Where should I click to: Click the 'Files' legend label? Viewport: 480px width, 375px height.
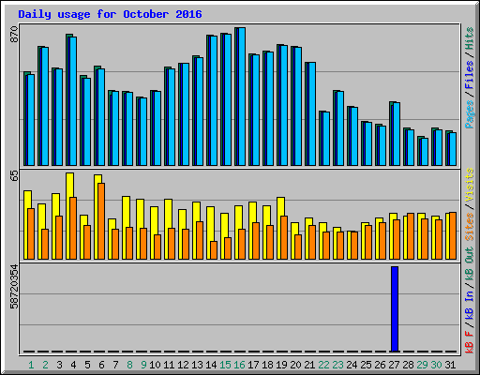pos(469,75)
